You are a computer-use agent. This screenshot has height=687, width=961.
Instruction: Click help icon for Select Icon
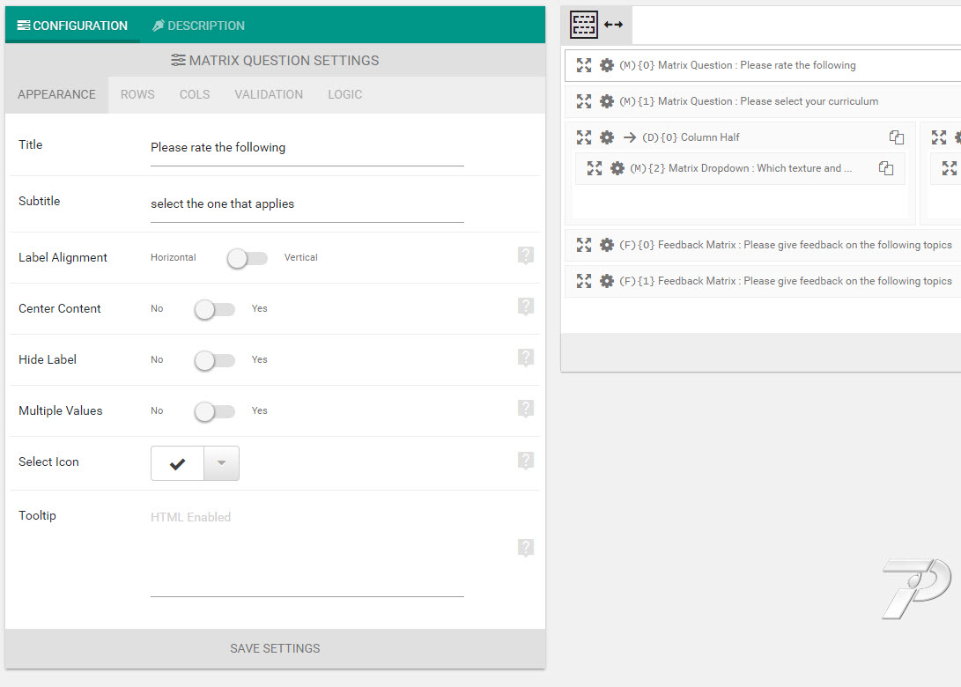[x=526, y=461]
